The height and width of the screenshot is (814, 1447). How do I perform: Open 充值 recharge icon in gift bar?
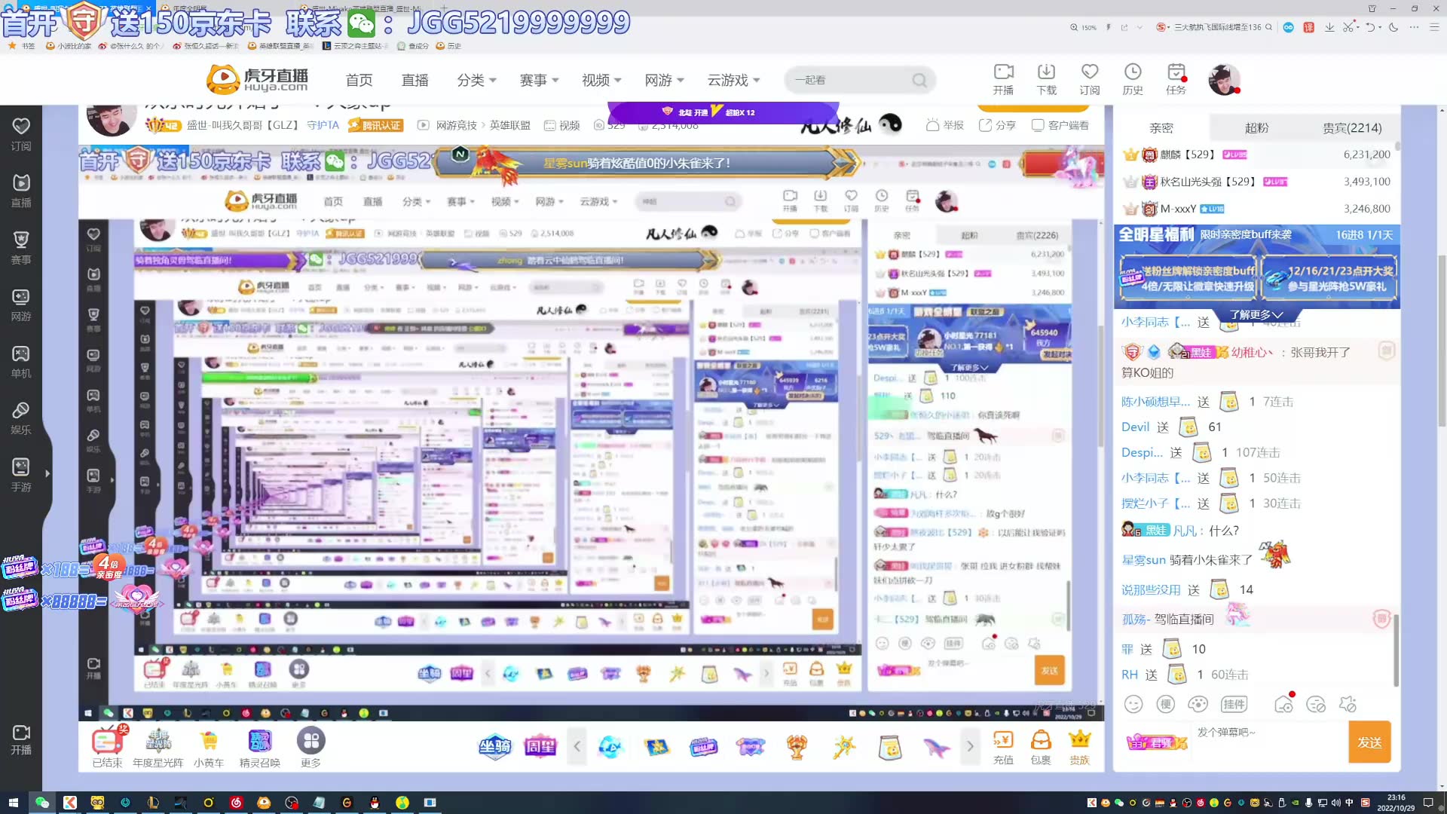point(1003,747)
